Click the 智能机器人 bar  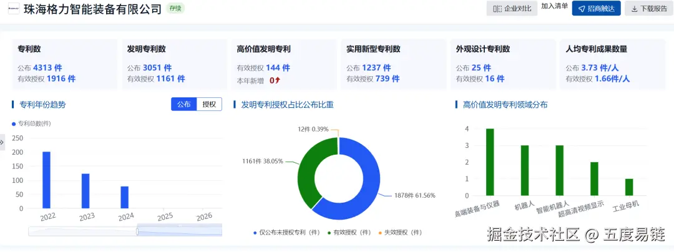(x=559, y=170)
